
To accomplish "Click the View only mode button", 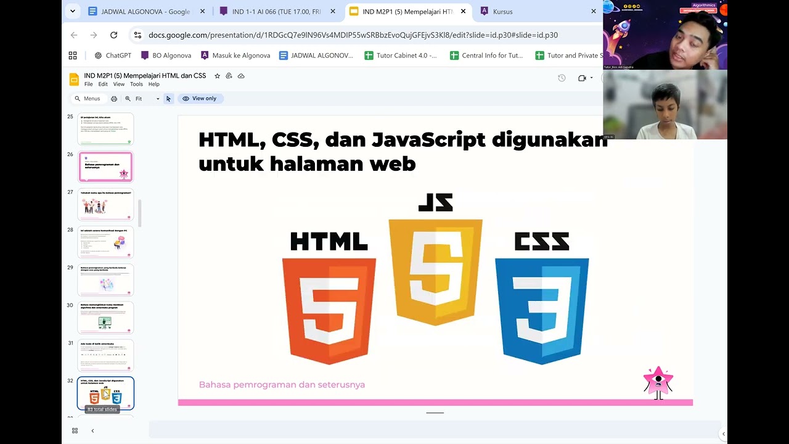I will (x=200, y=99).
